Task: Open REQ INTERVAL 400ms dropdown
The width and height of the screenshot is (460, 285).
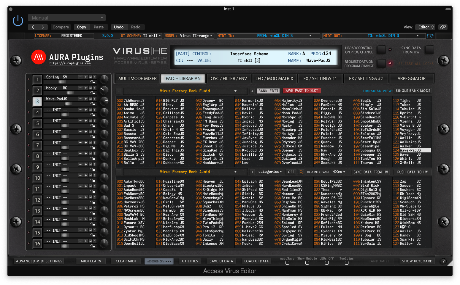Action: click(339, 172)
